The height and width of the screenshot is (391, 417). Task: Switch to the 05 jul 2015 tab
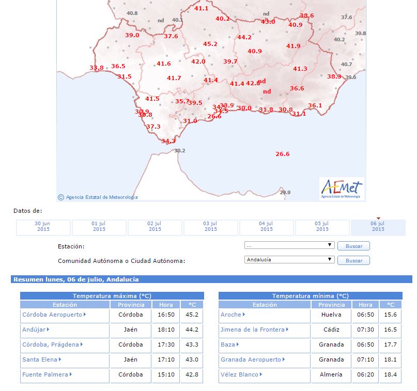click(322, 228)
